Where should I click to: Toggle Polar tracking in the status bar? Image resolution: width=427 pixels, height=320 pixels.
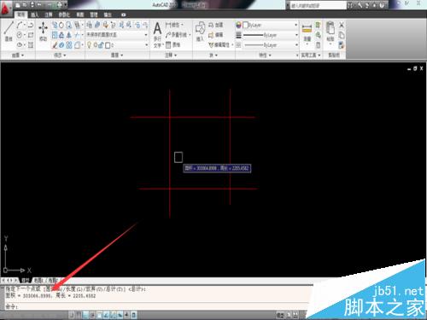coord(92,315)
